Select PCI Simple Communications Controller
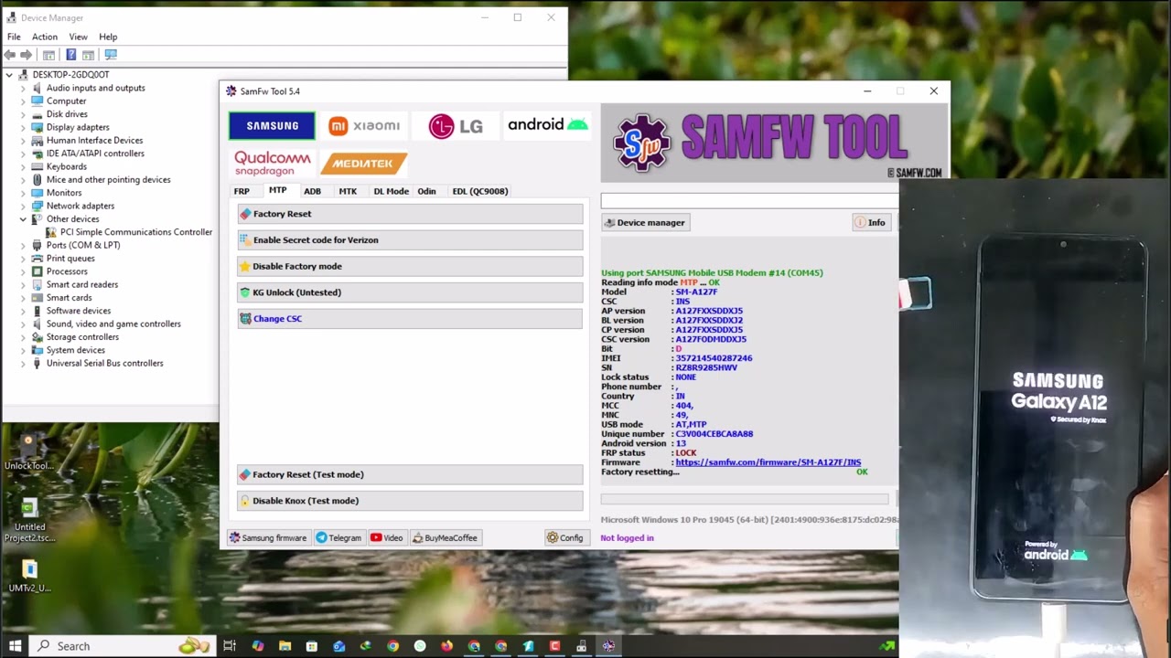The image size is (1171, 658). click(136, 232)
